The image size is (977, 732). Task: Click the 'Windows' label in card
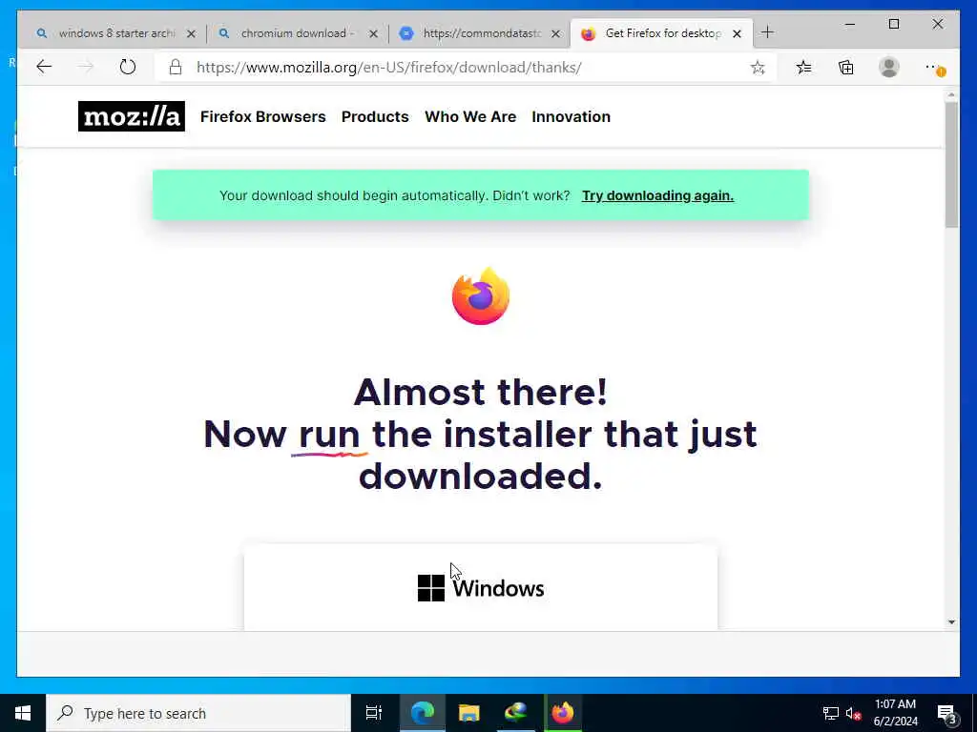pos(498,588)
